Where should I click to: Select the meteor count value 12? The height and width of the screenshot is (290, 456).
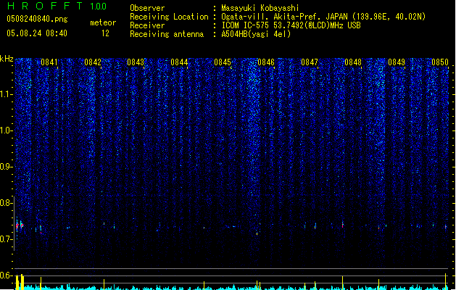[105, 33]
